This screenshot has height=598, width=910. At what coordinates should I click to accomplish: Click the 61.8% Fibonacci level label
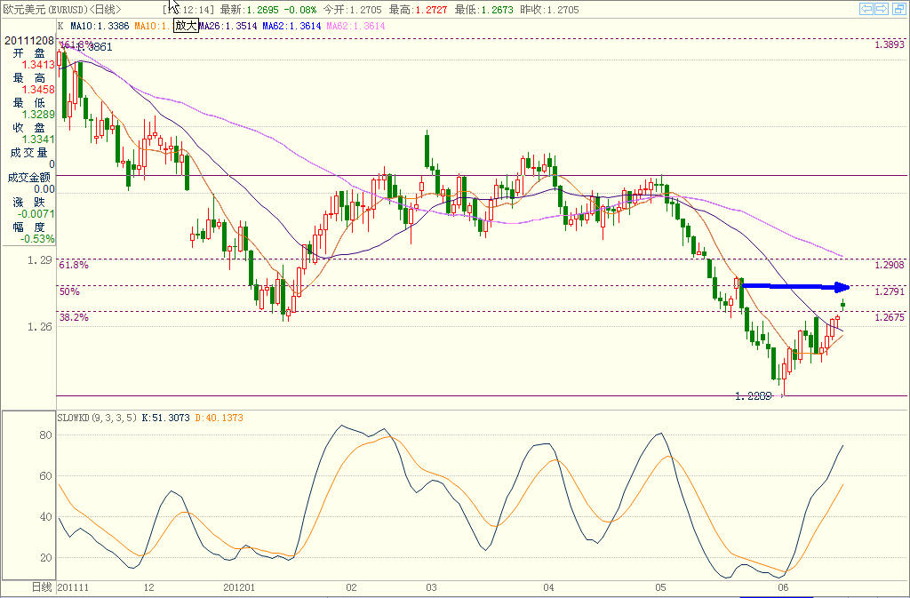coord(74,265)
